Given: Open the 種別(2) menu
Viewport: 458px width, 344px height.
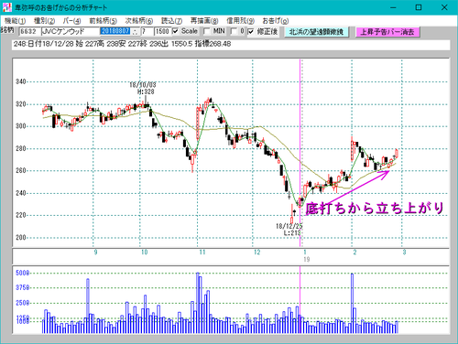Looking at the screenshot, I should click(x=44, y=21).
